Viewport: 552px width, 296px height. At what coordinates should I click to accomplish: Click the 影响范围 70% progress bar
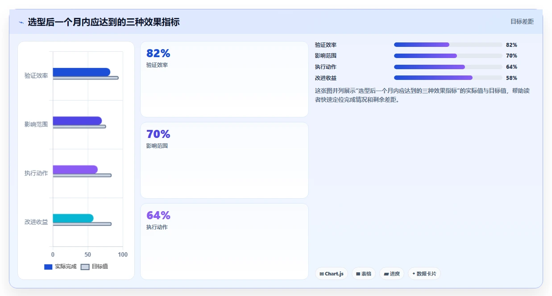tap(448, 56)
